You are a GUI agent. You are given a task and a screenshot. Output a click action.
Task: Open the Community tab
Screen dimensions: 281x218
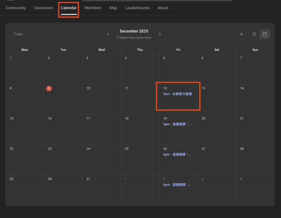[16, 8]
